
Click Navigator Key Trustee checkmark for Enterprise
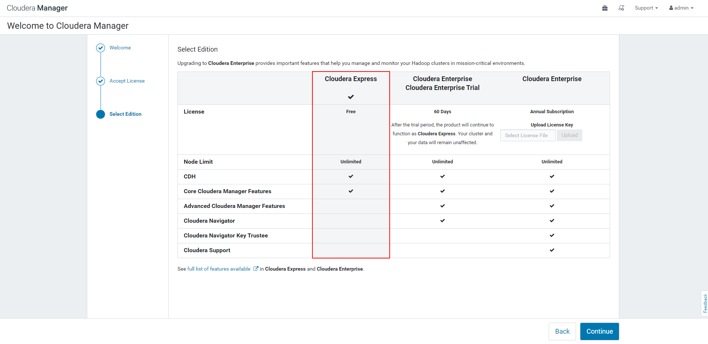pos(552,235)
